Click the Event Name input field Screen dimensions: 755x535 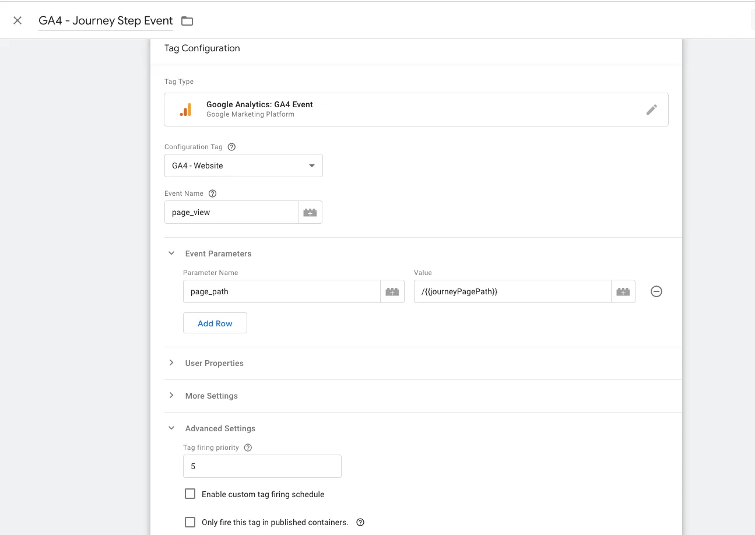point(231,213)
